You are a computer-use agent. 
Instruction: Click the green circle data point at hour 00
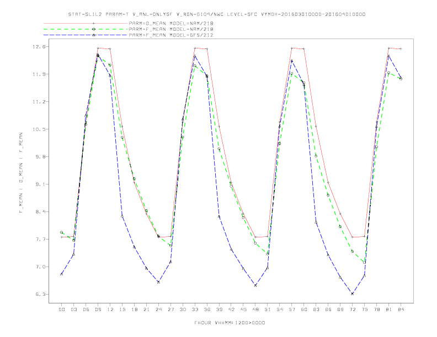(x=62, y=232)
